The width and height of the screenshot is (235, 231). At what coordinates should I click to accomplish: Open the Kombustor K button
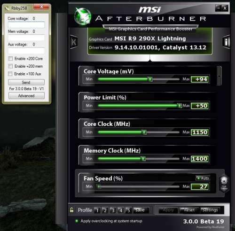pyautogui.click(x=74, y=42)
